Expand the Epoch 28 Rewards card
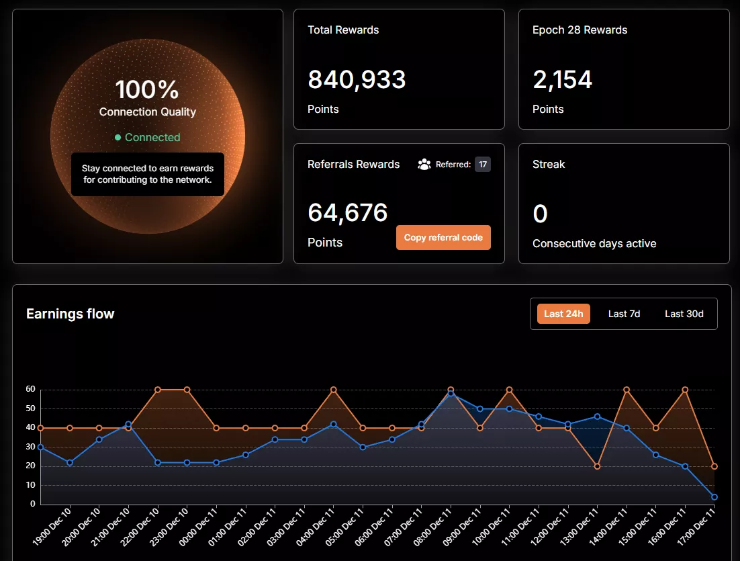The image size is (740, 561). point(623,69)
